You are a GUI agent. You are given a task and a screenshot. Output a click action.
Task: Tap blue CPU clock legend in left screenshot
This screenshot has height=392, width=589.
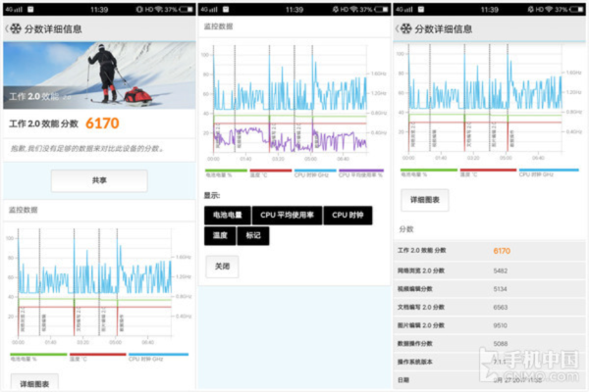[158, 357]
